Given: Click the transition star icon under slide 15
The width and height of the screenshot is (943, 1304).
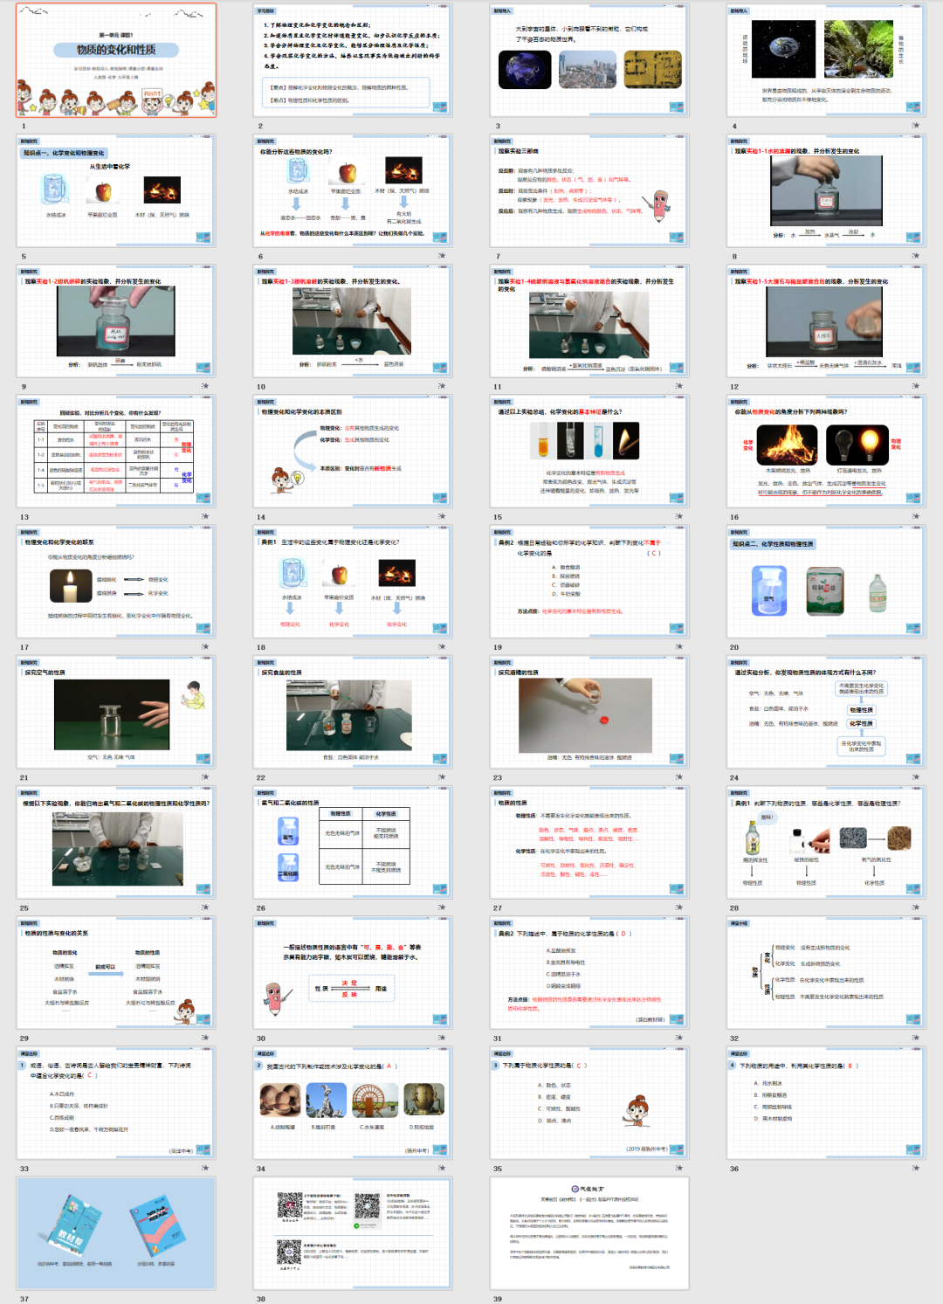Looking at the screenshot, I should click(x=678, y=516).
